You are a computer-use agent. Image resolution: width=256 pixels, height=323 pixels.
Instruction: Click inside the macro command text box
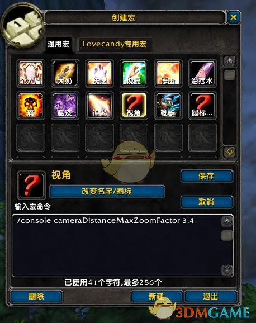117,245
